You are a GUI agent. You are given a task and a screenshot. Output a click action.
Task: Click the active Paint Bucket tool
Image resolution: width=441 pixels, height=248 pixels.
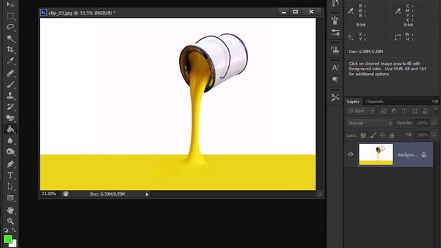pyautogui.click(x=10, y=130)
